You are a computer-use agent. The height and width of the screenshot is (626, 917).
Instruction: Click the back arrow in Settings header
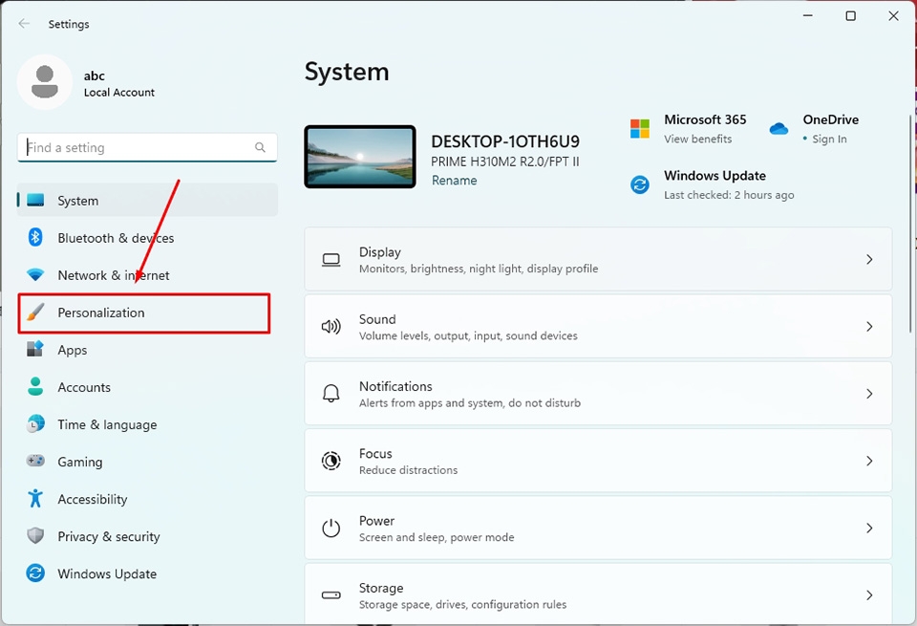(24, 23)
